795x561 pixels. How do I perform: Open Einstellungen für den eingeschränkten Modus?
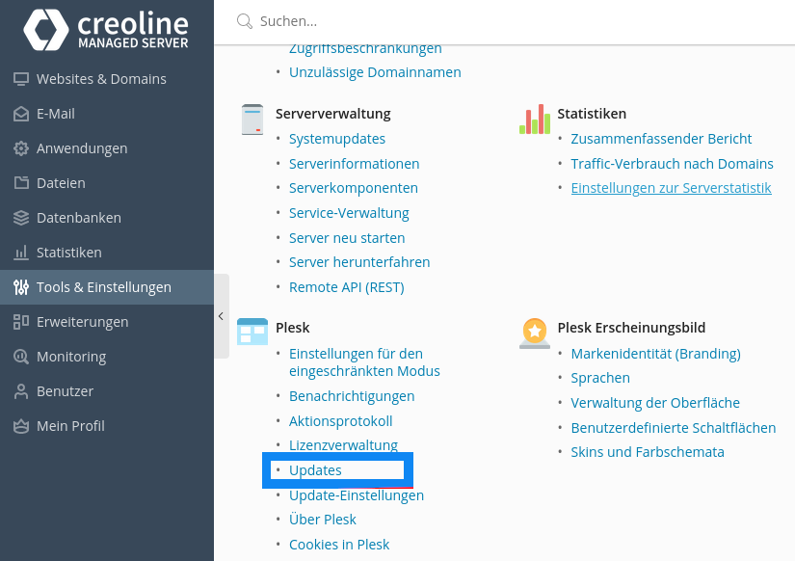tap(364, 362)
